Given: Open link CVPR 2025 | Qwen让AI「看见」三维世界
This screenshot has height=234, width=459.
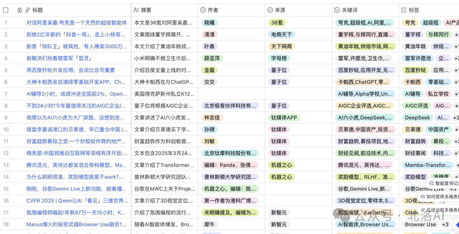Looking at the screenshot, I should 76,201.
